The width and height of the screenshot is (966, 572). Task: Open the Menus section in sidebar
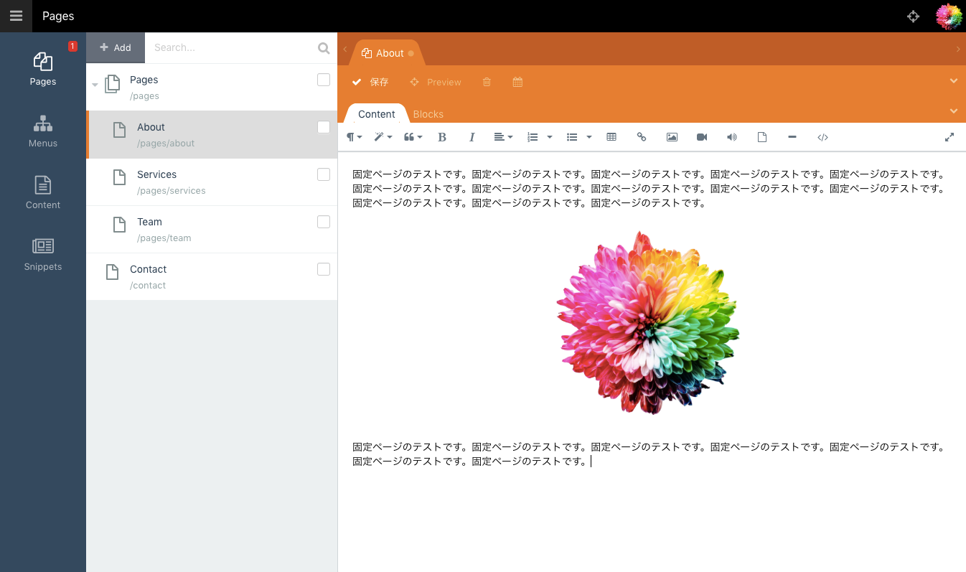43,131
